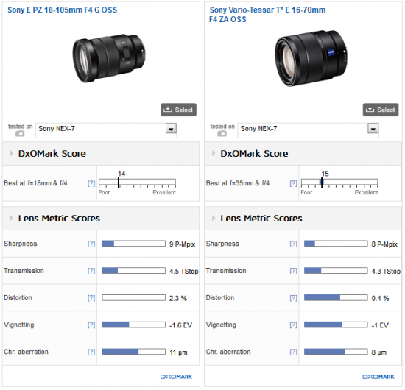Click the 'Best at f=35mm & f/4' text

coord(238,183)
